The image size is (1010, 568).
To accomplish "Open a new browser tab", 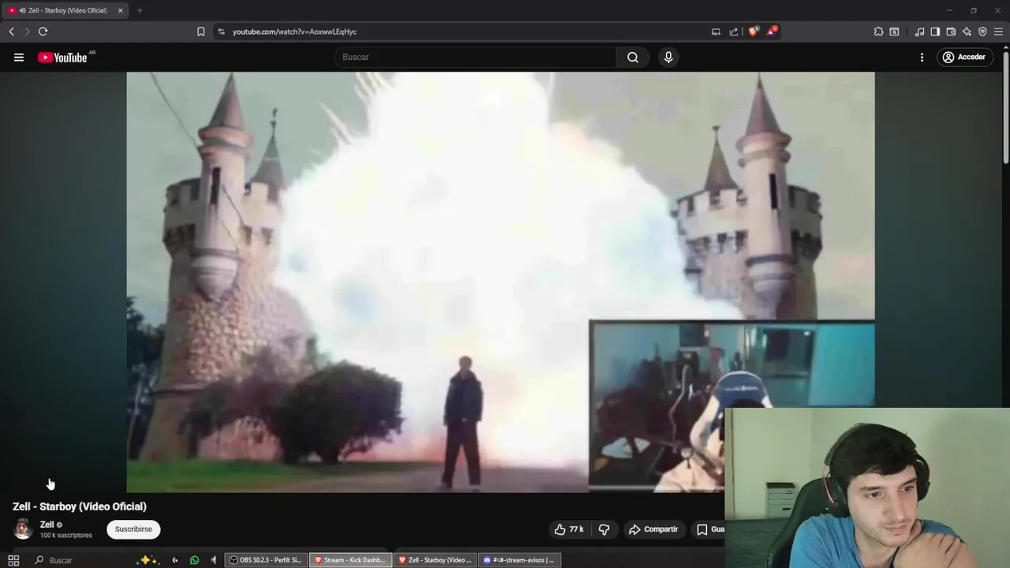I will [140, 10].
